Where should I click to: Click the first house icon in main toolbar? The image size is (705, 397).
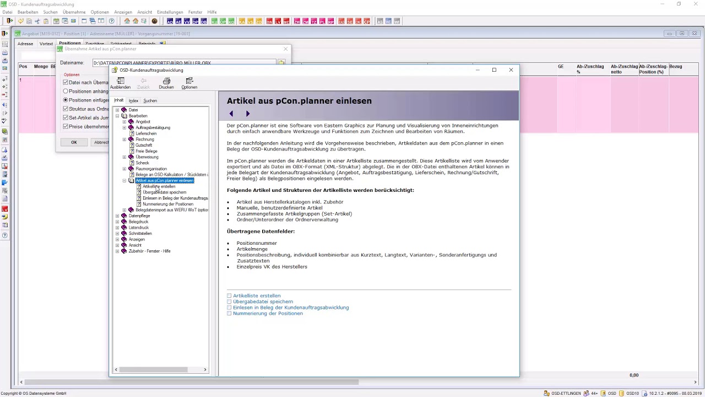(127, 21)
